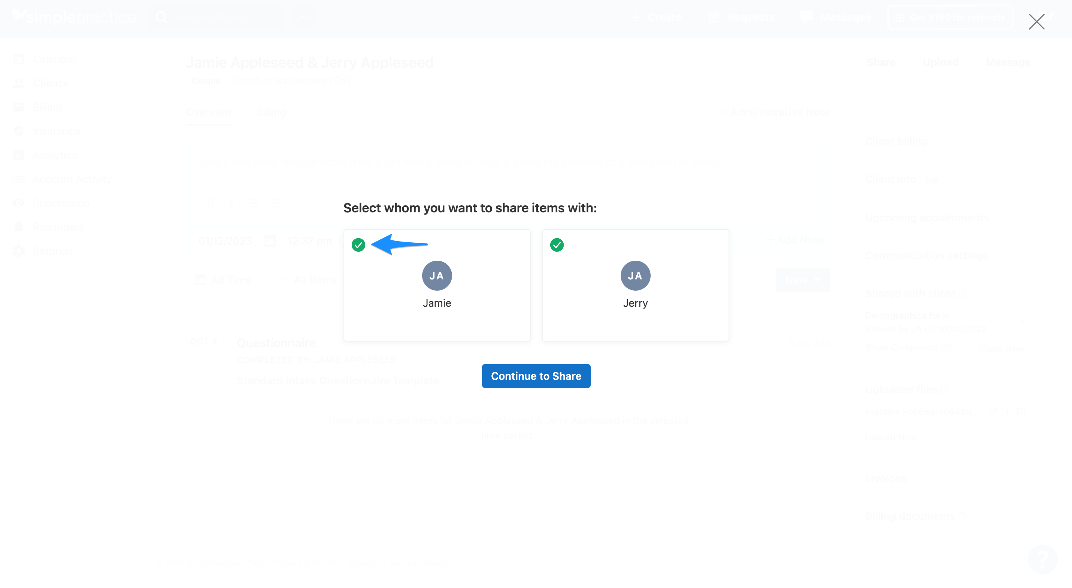The height and width of the screenshot is (588, 1072).
Task: Click the name text "Jerry"
Action: click(x=636, y=303)
